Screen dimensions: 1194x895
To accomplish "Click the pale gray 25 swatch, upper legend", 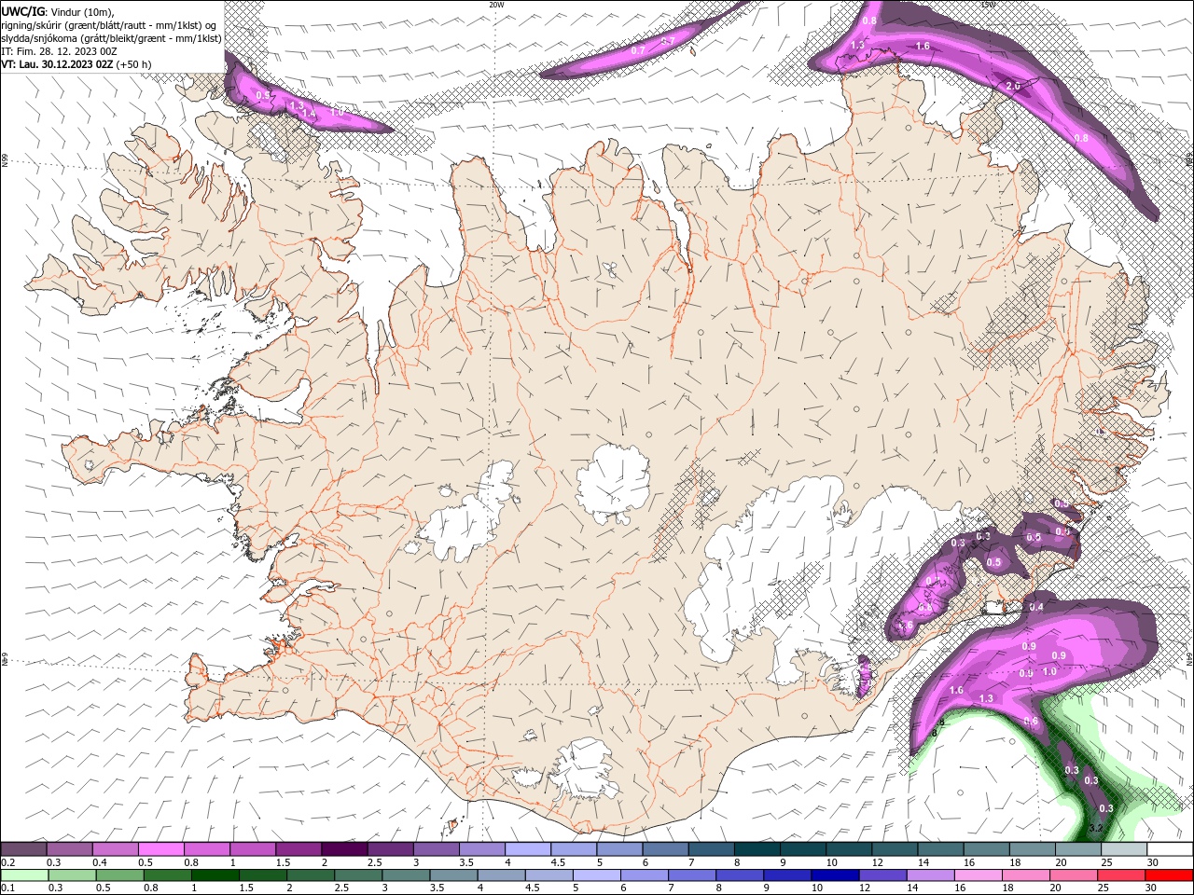I will click(x=1124, y=849).
